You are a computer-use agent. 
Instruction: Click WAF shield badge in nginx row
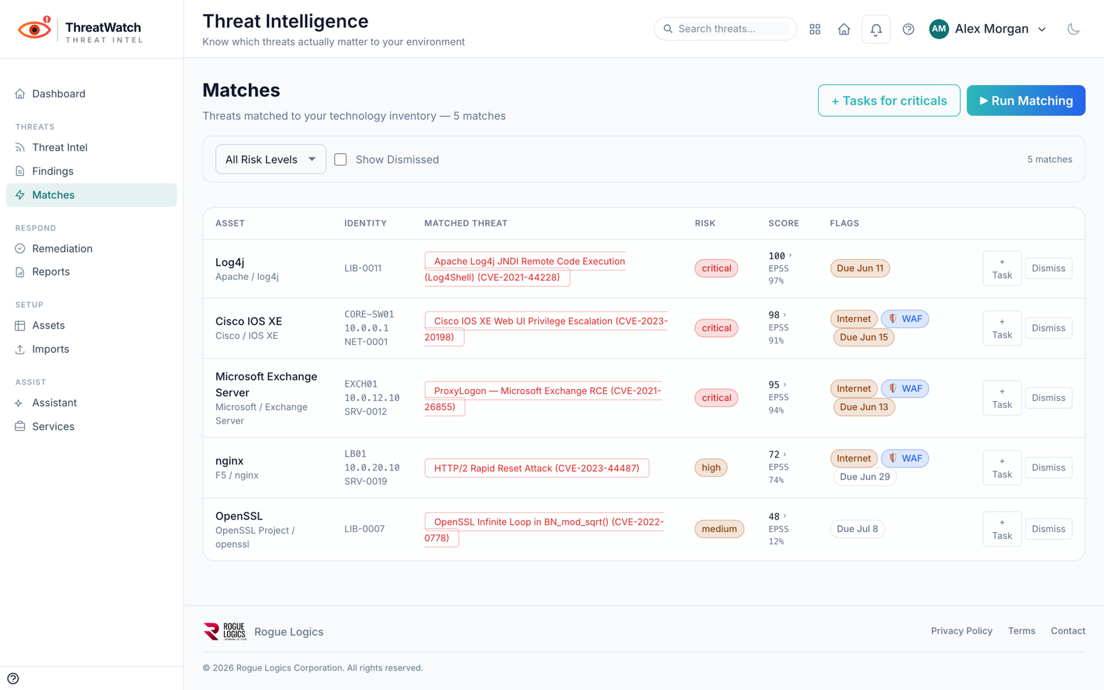[905, 458]
